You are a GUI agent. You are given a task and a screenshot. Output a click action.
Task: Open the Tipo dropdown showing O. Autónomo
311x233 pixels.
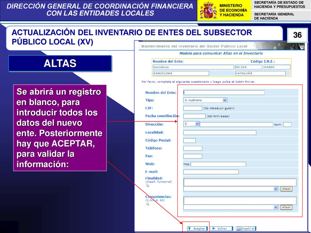coord(205,100)
